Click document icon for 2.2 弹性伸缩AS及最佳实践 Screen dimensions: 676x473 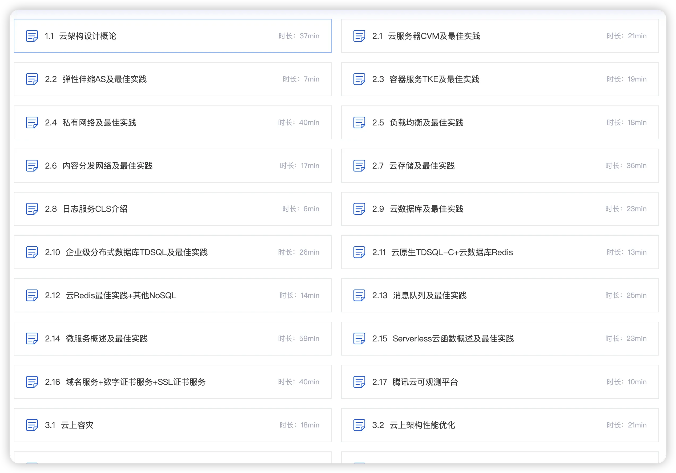32,79
